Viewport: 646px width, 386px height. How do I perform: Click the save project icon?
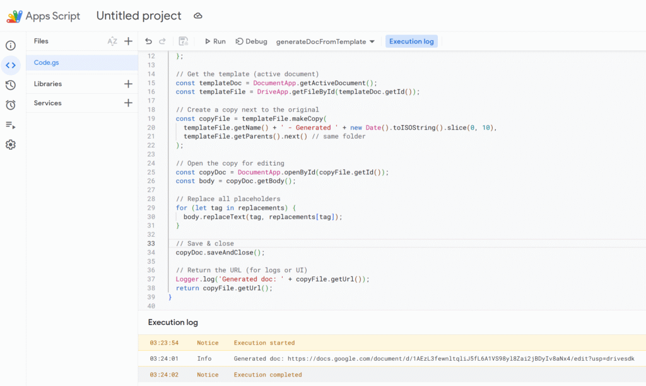[183, 42]
